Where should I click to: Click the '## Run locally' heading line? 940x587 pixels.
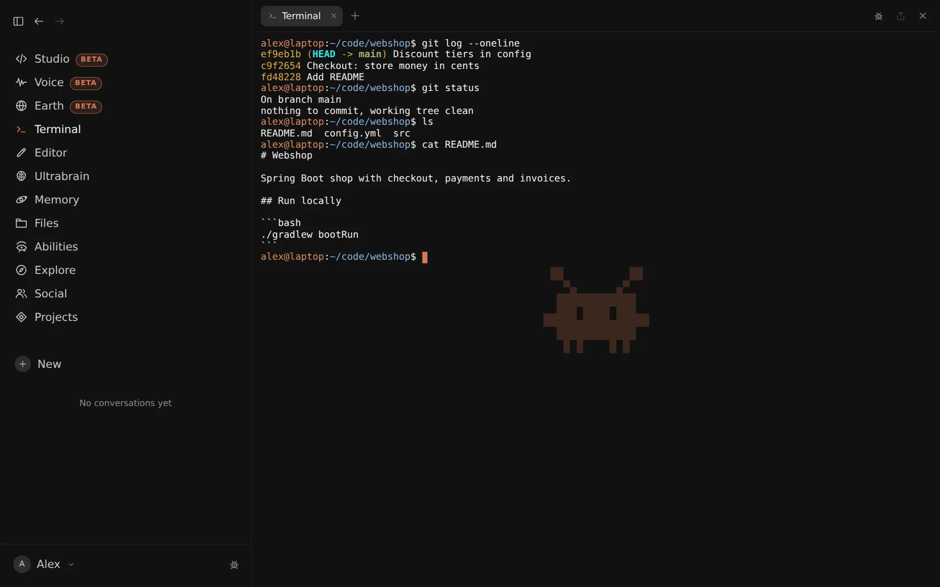pos(301,201)
